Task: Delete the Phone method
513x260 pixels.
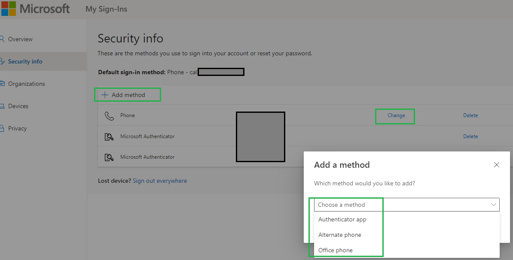Action: [x=470, y=115]
